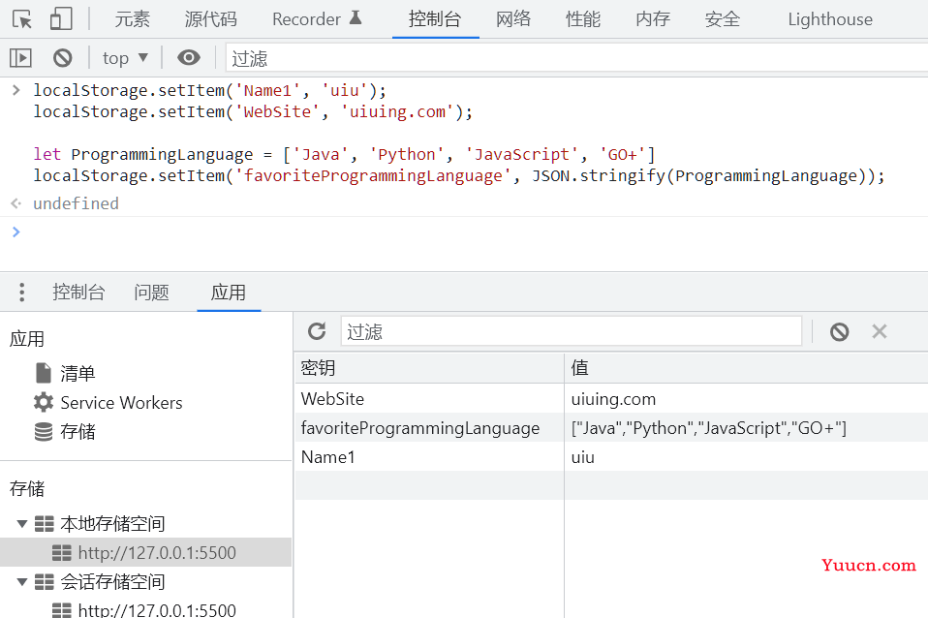Show the console sidebar panel icon

click(20, 58)
